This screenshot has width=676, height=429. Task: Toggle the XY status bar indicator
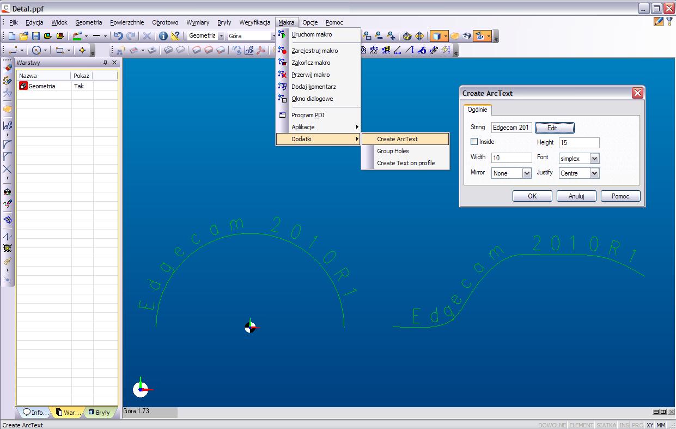[x=650, y=425]
